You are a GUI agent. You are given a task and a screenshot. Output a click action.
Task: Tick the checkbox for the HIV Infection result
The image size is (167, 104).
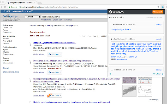tap(30, 61)
